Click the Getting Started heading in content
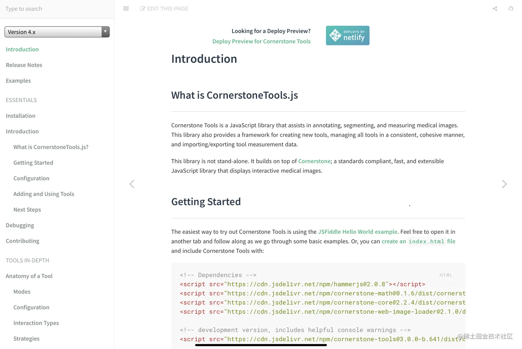The image size is (522, 349). tap(206, 202)
